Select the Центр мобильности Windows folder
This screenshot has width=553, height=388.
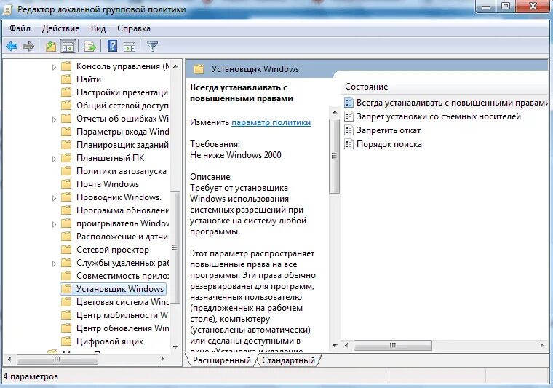122,315
